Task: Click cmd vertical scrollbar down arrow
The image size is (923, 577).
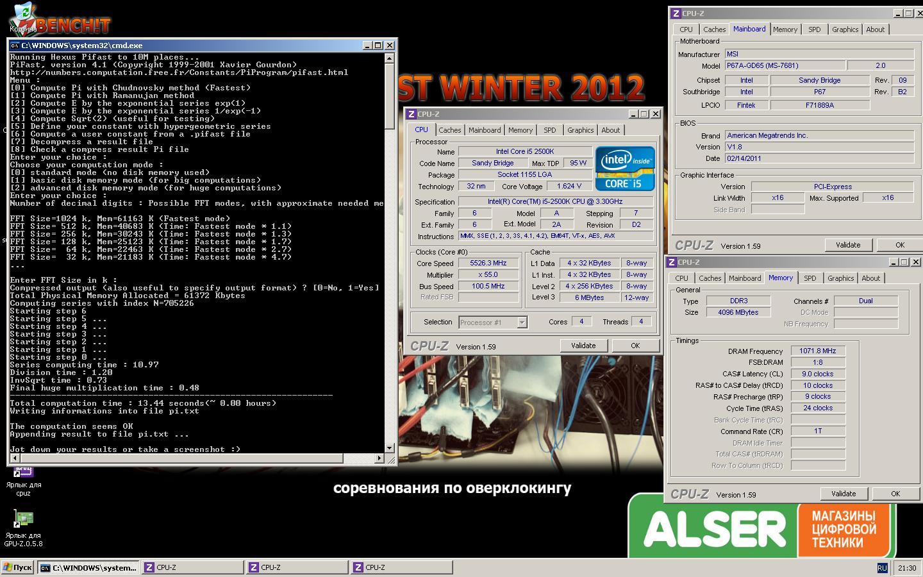Action: pos(390,447)
